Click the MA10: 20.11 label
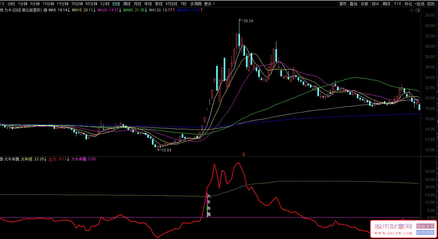 click(82, 10)
